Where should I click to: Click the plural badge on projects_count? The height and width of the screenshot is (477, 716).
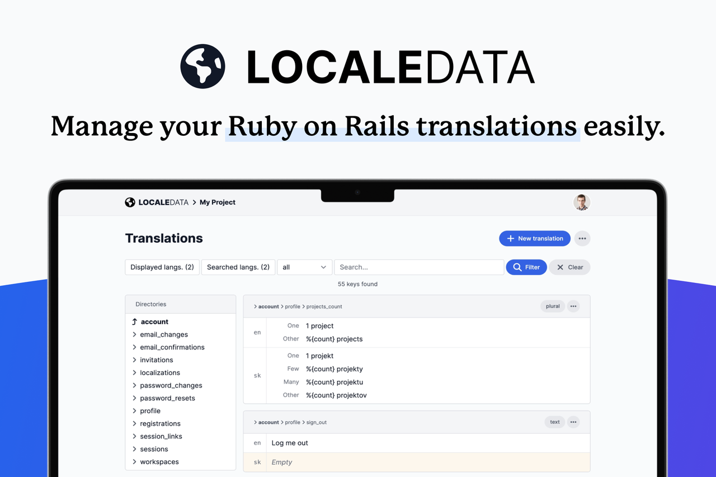[x=552, y=306]
